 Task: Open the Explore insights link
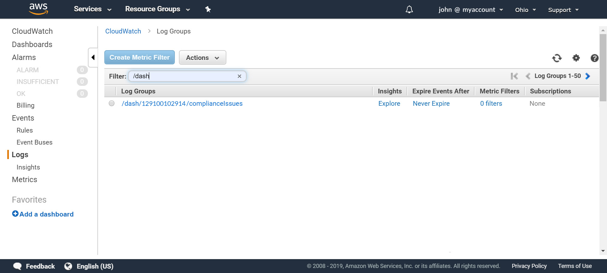(389, 104)
